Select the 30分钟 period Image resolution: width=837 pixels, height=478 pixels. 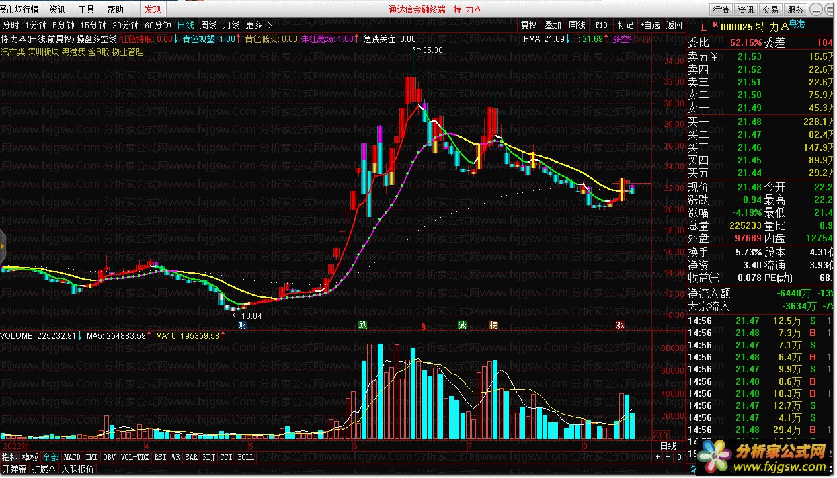coord(126,25)
